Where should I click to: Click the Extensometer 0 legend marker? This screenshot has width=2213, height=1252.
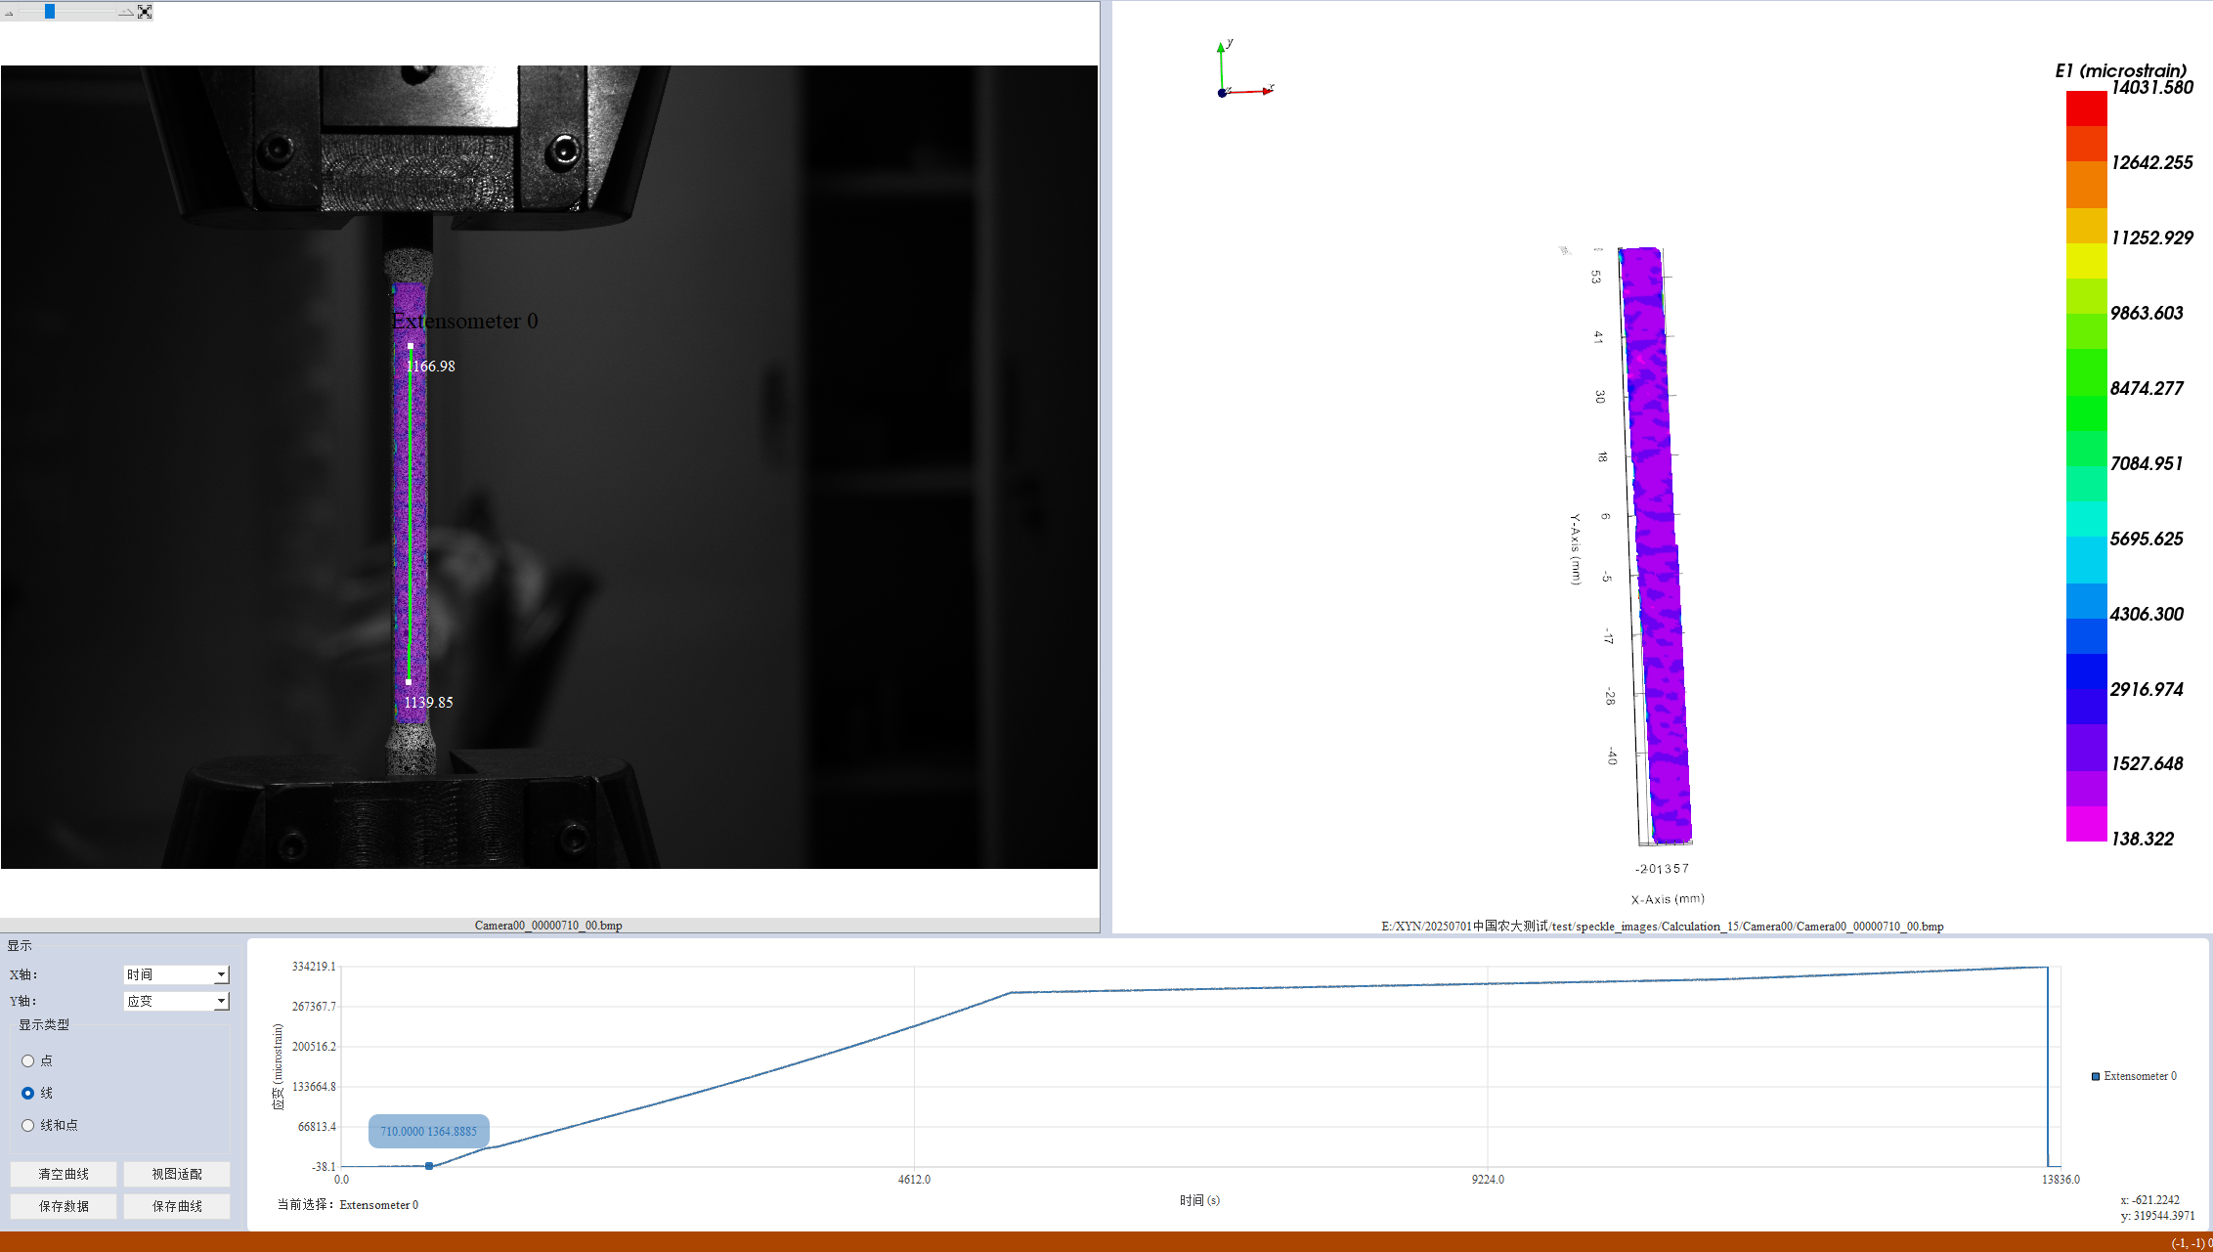tap(2096, 1076)
